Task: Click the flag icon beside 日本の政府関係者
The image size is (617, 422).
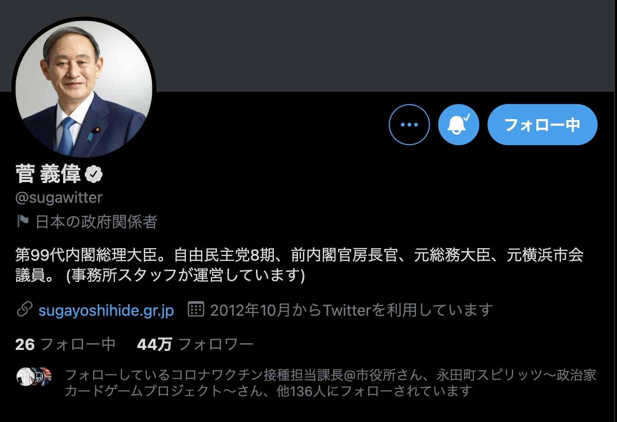Action: pyautogui.click(x=23, y=222)
